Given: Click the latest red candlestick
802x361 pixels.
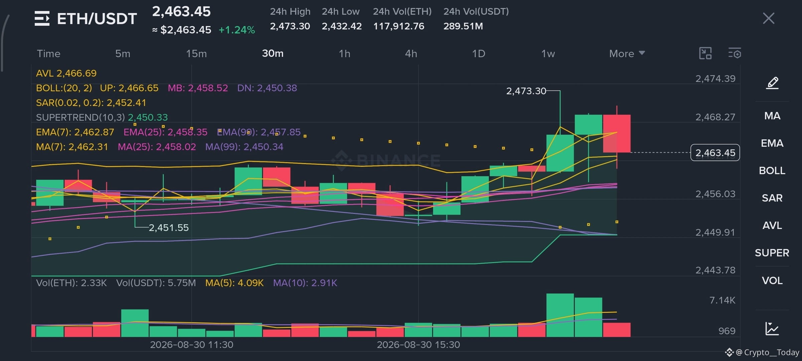Looking at the screenshot, I should (x=617, y=134).
